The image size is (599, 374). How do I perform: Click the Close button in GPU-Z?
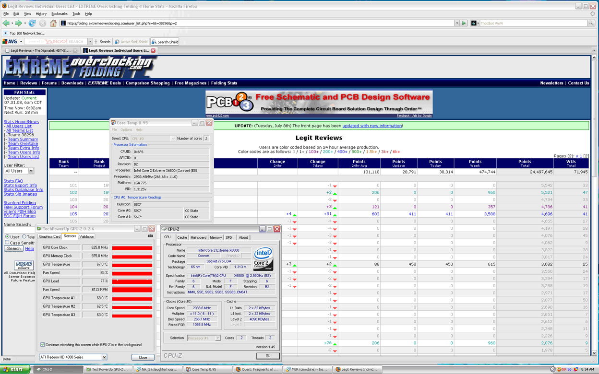pos(143,357)
